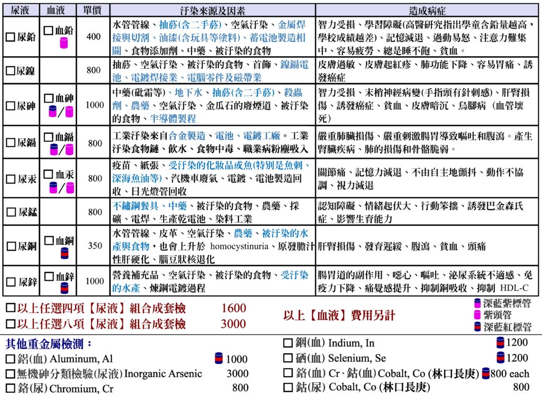Click the blue-red tube icon under 血鋅
Viewport: 542px width, 394px height.
click(x=65, y=288)
